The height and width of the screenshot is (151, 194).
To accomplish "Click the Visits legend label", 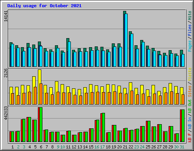I will [190, 75].
